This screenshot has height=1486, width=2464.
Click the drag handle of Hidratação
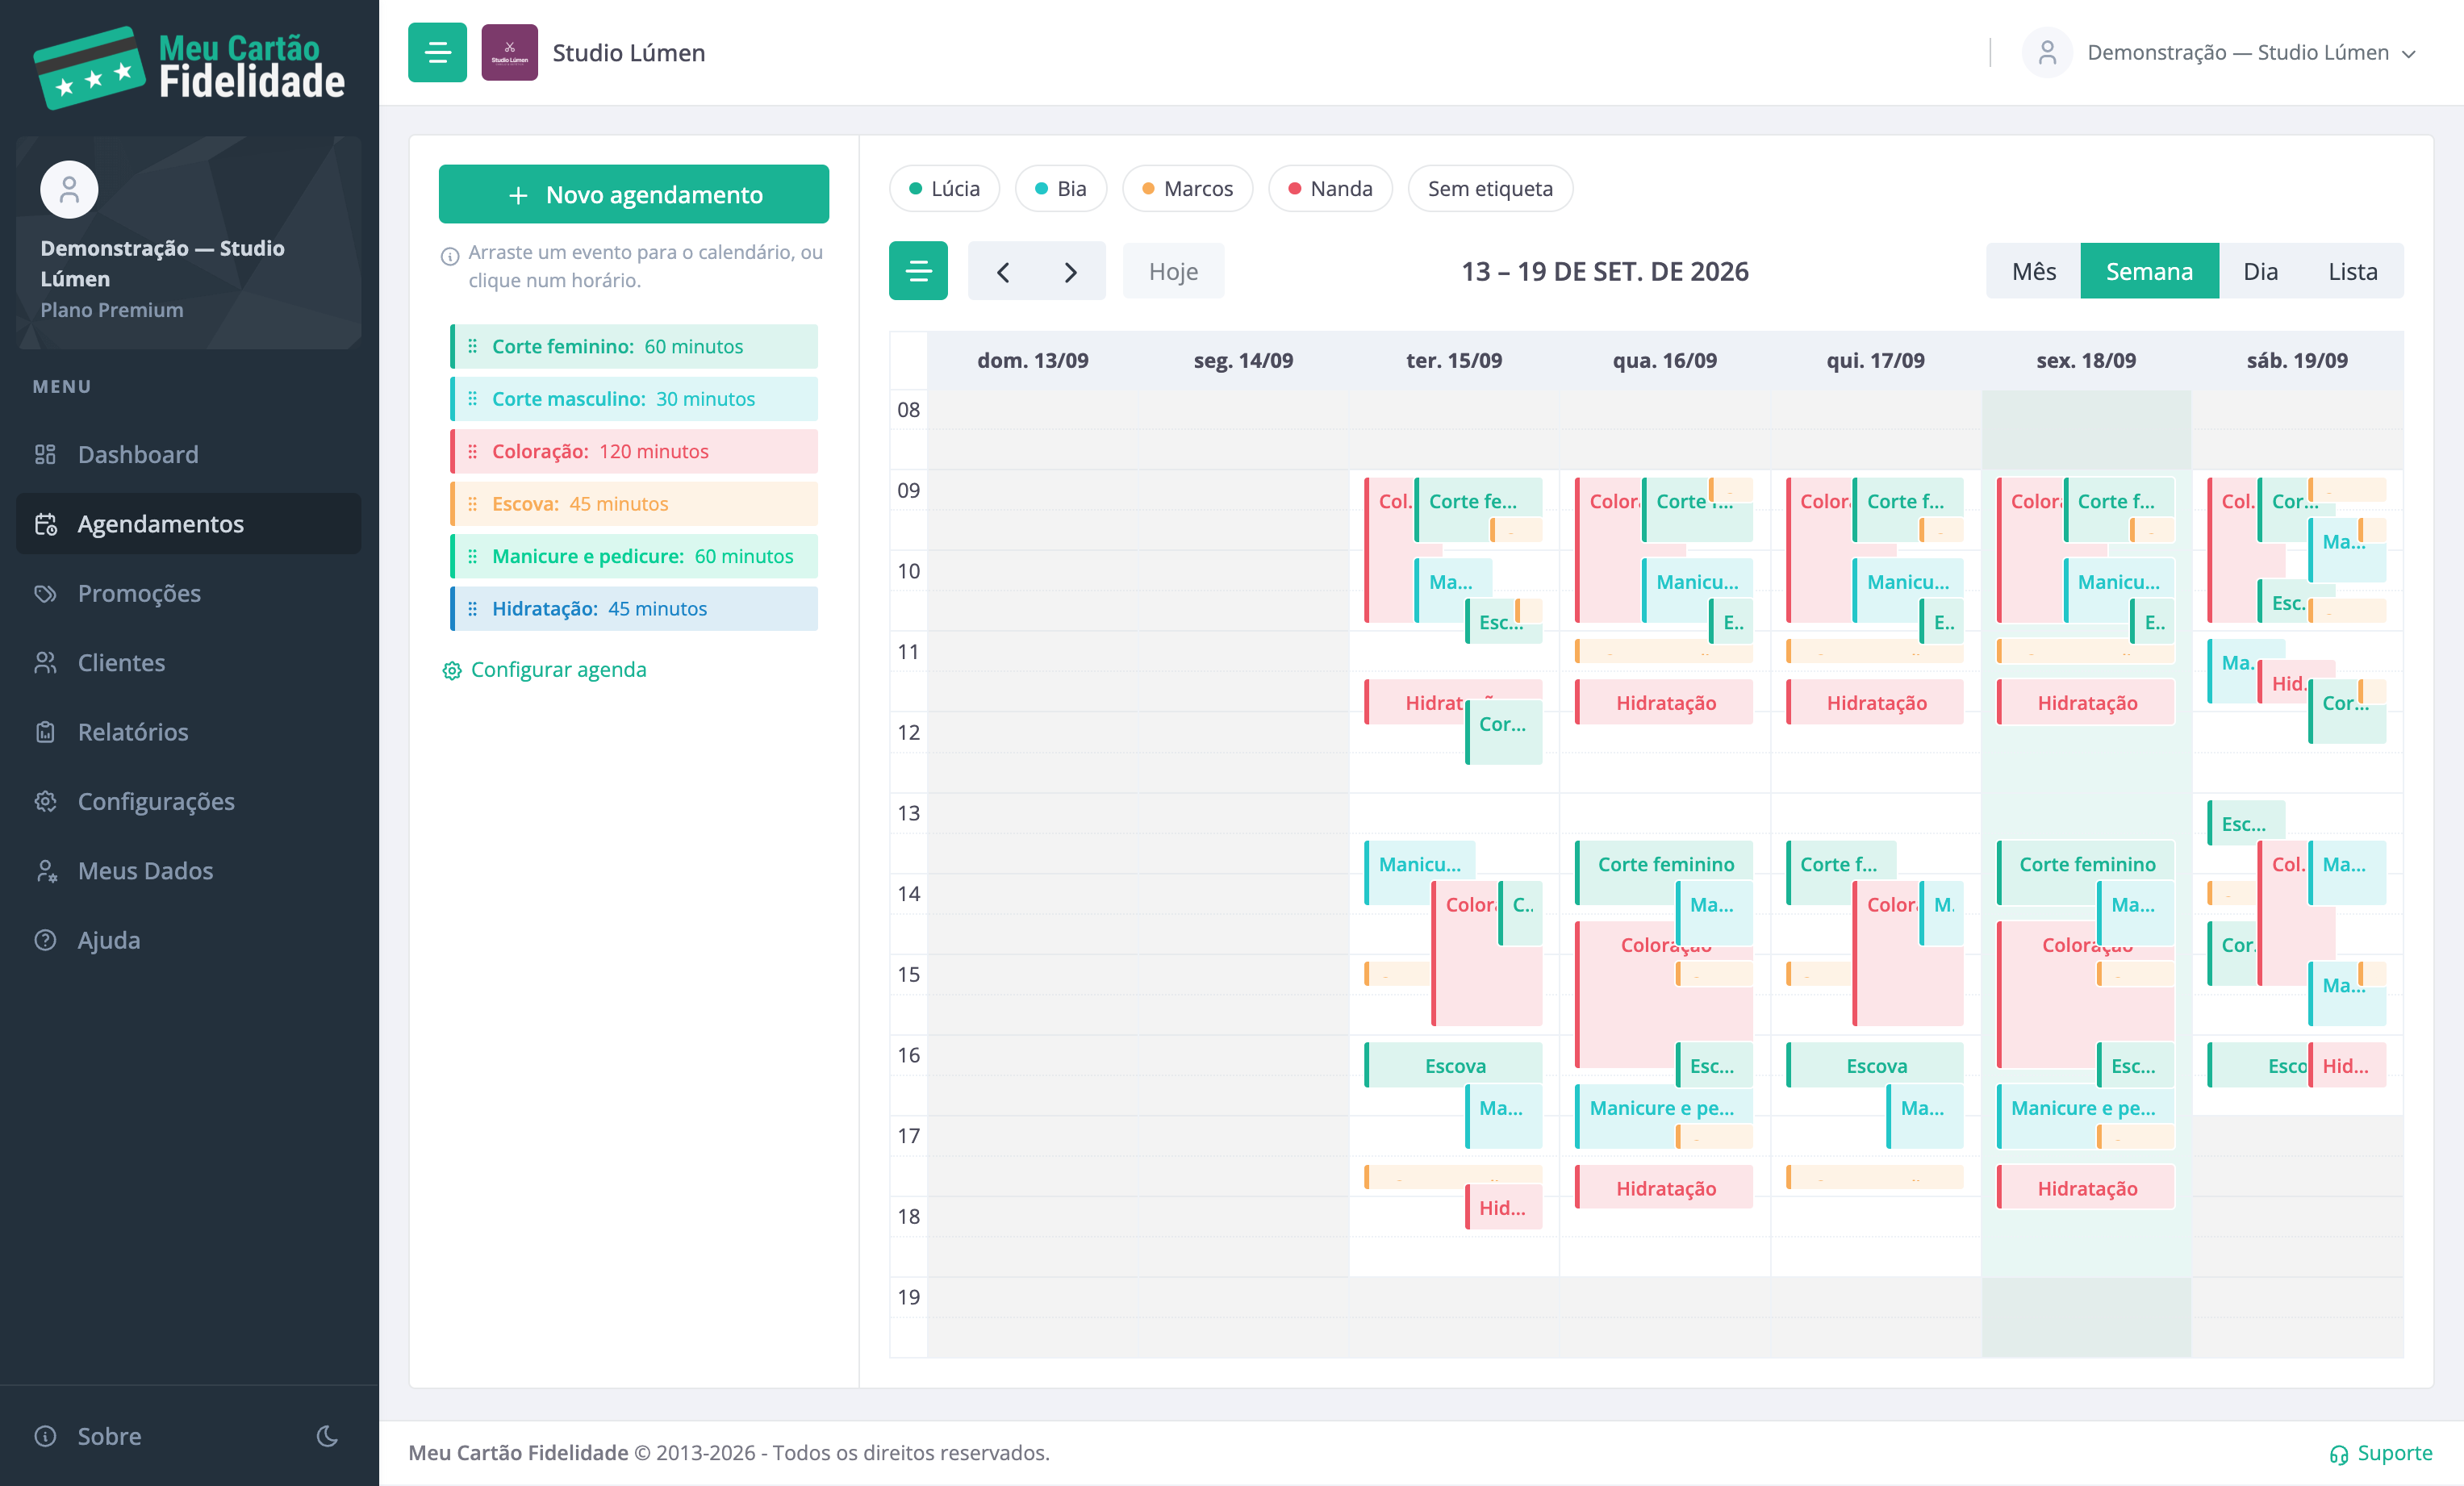pos(472,608)
